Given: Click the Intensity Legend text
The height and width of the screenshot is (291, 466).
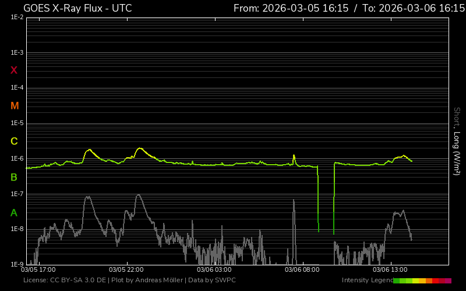Looking at the screenshot, I should (367, 281).
